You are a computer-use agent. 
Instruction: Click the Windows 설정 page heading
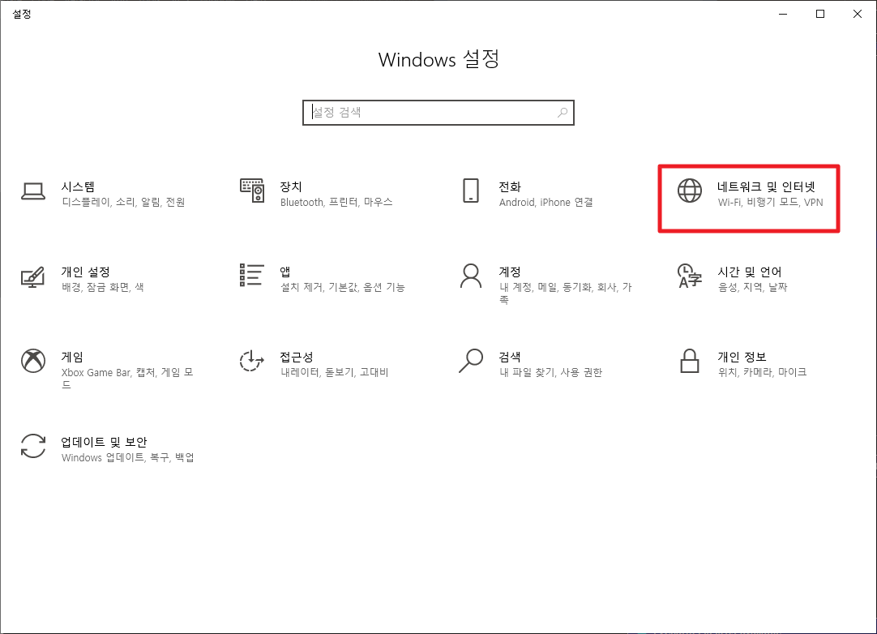[x=438, y=59]
